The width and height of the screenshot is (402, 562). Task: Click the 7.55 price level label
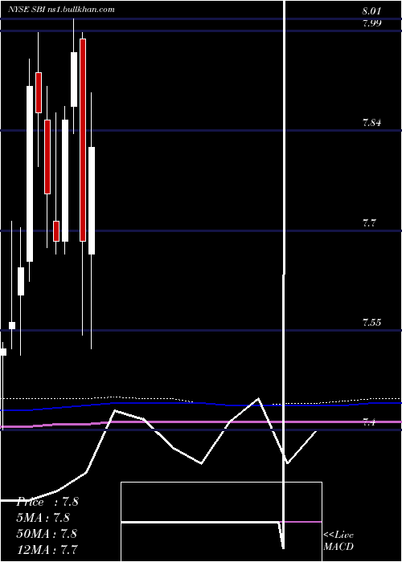(x=371, y=323)
